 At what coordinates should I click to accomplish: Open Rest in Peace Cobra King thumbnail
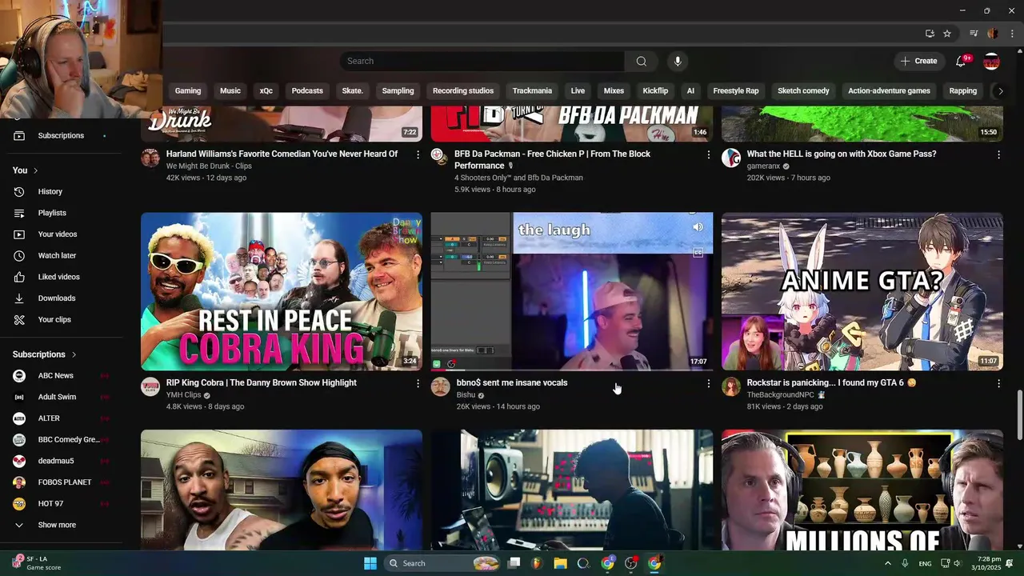(x=282, y=291)
